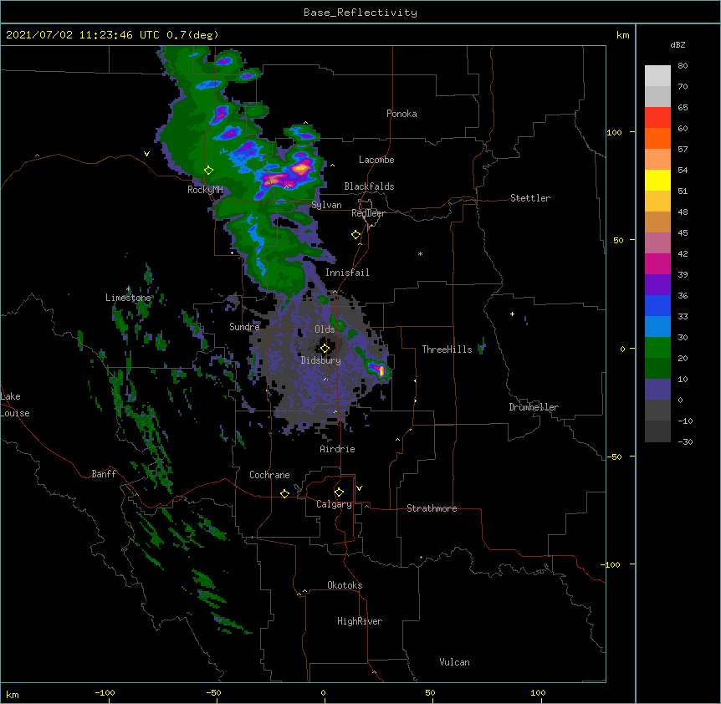Select the red 60-65 dBZ legend swatch
This screenshot has width=721, height=704.
coord(657,118)
